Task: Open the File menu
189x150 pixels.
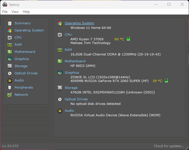Action: tap(5, 12)
